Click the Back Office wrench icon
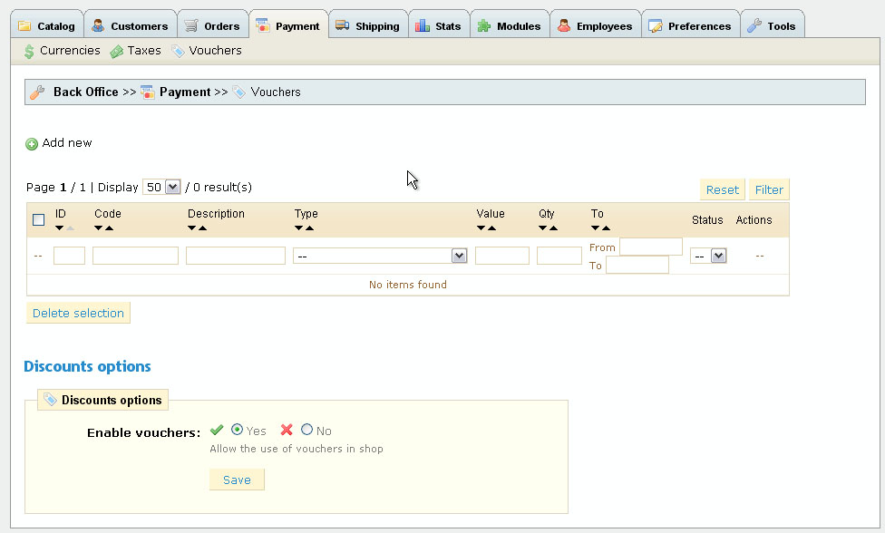The image size is (885, 533). pyautogui.click(x=37, y=92)
